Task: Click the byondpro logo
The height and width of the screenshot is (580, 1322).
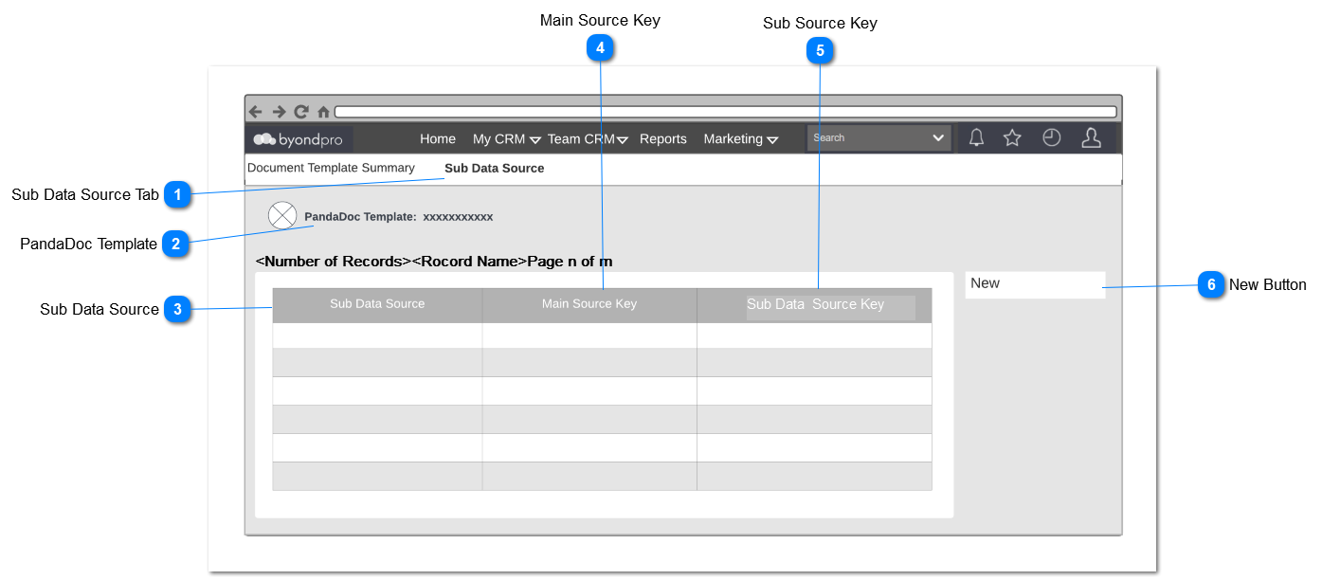Action: (x=299, y=139)
